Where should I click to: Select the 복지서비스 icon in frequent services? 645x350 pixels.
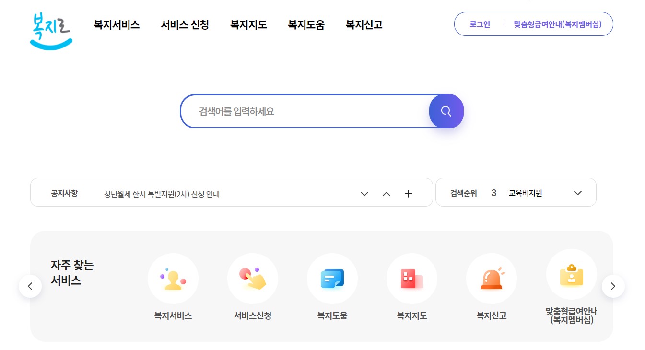coord(173,278)
